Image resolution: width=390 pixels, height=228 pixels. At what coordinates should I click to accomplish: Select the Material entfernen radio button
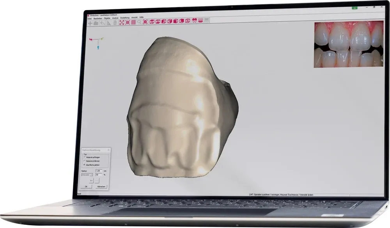[x=84, y=161]
